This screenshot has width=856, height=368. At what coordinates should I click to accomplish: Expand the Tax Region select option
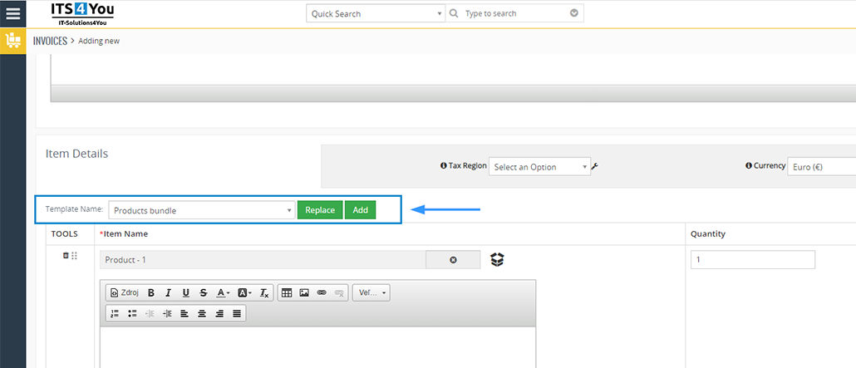pyautogui.click(x=539, y=167)
